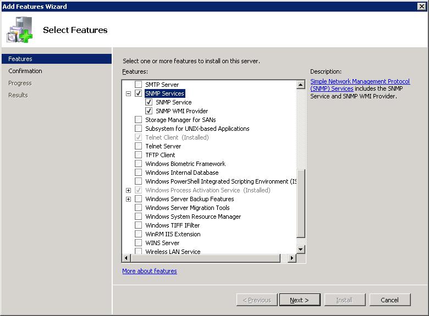
Task: Check the Telnet Server checkbox
Action: point(139,146)
